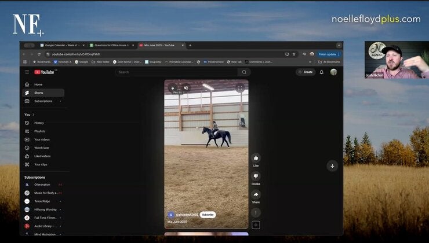Open the hamburger guide menu

point(27,72)
